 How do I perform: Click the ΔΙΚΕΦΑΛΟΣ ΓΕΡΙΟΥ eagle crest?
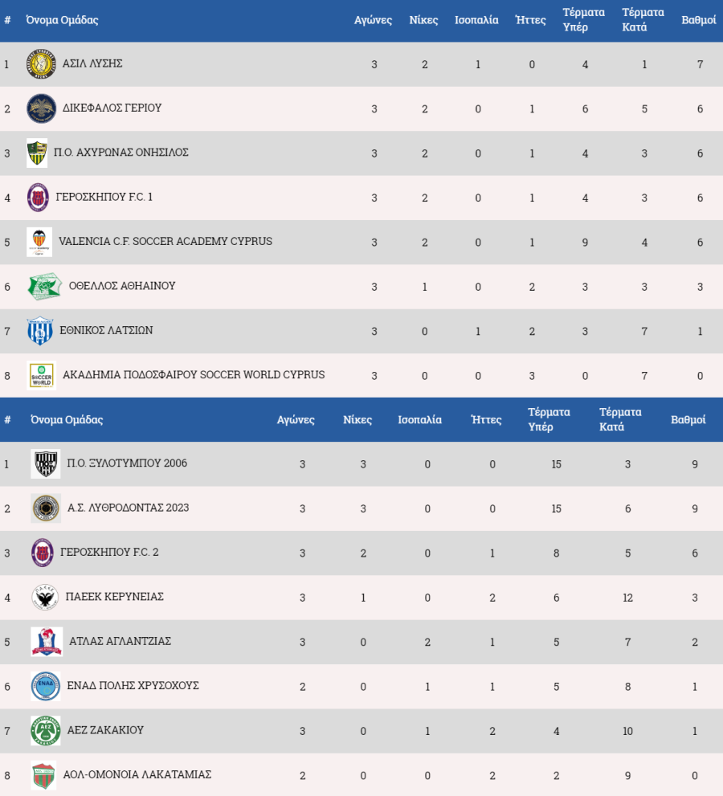41,108
